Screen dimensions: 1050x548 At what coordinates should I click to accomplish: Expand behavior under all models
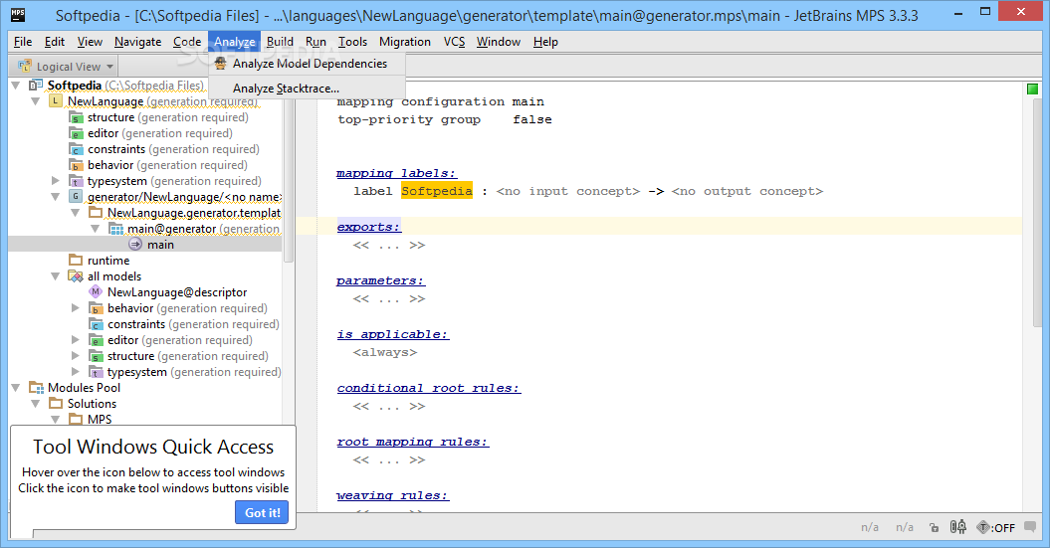[x=76, y=307]
